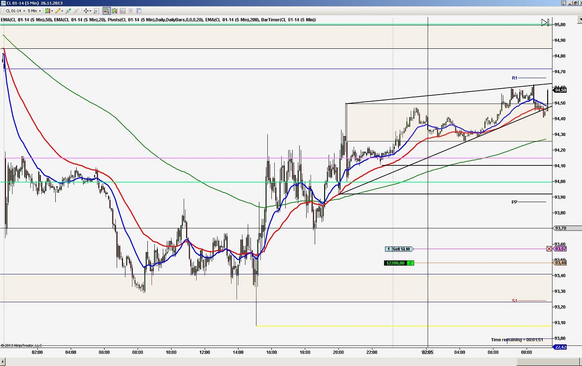The width and height of the screenshot is (582, 366).
Task: Open the crosshair dropdown arrow
Action: pos(90,10)
